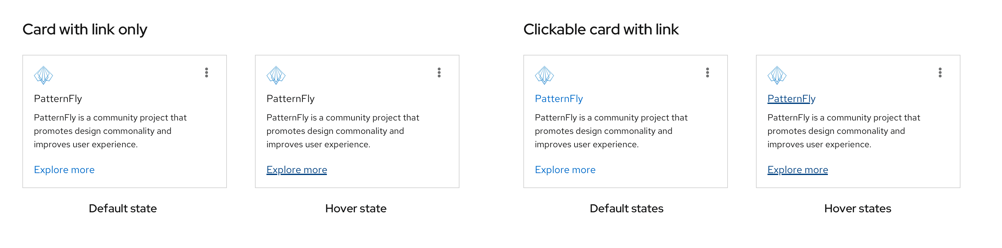Expand the kebab actions on the clickable hover-states card

tap(940, 73)
